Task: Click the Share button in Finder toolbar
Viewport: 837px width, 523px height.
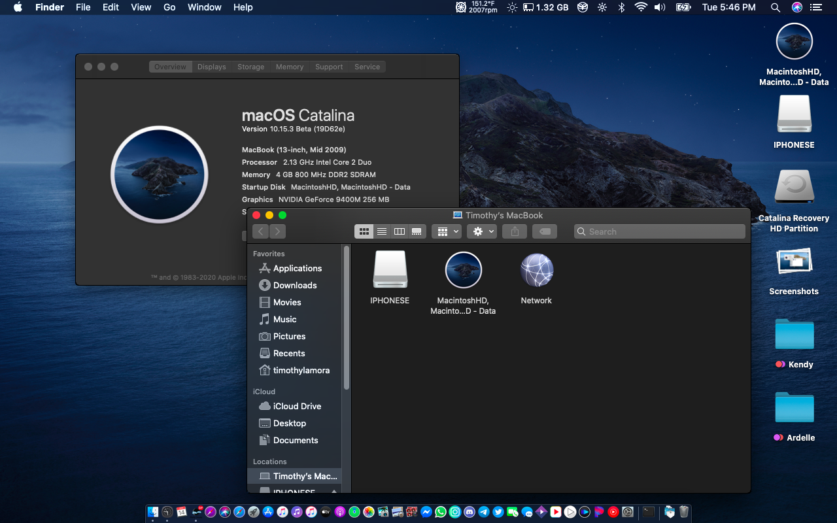Action: [515, 231]
